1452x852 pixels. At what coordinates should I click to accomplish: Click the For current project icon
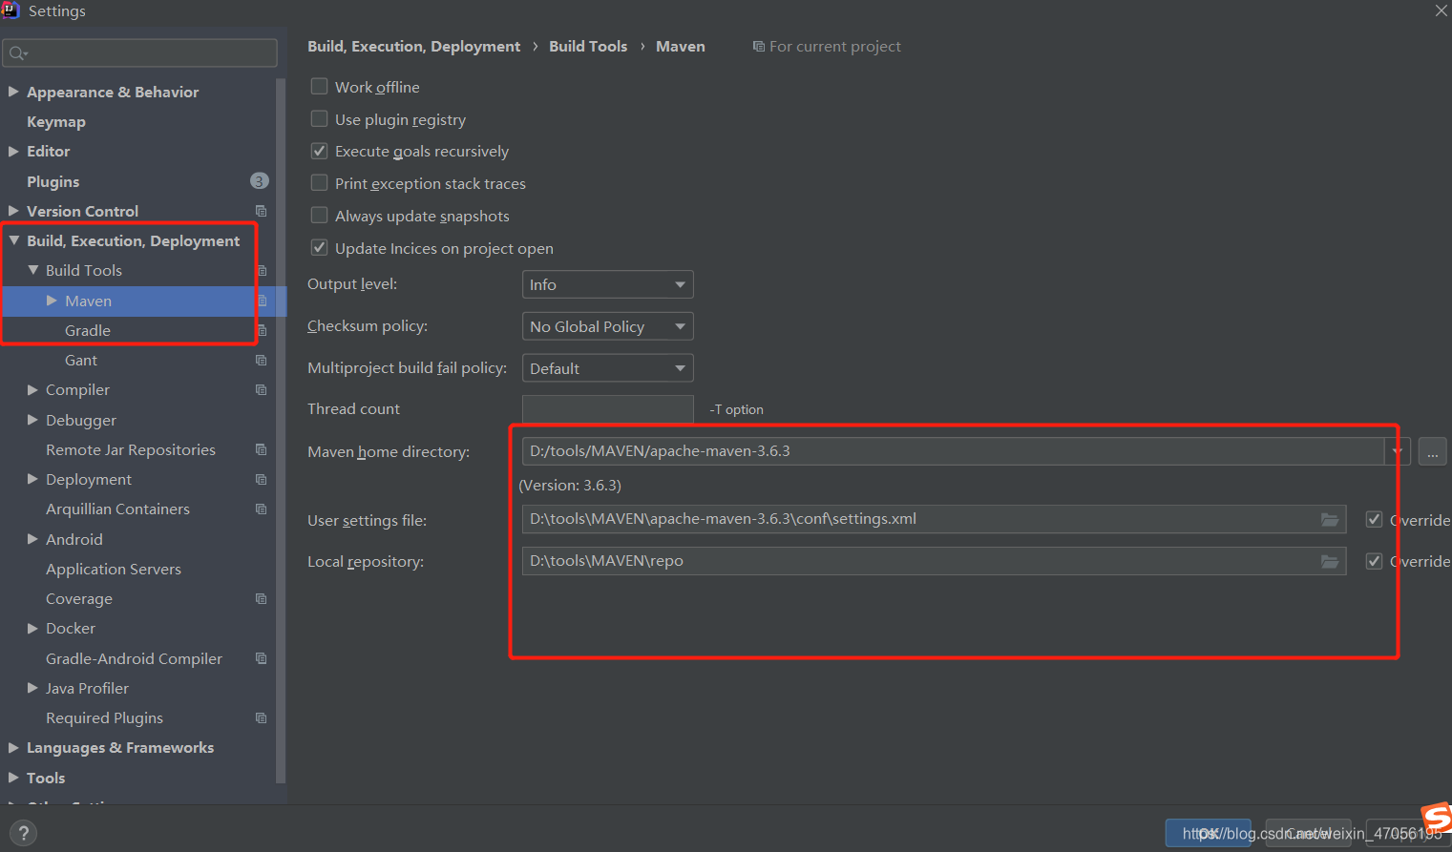(x=758, y=47)
